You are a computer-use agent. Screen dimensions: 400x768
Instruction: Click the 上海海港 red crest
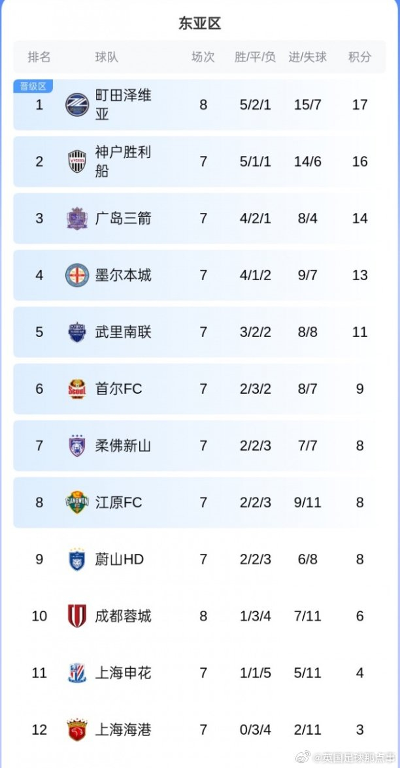(77, 729)
